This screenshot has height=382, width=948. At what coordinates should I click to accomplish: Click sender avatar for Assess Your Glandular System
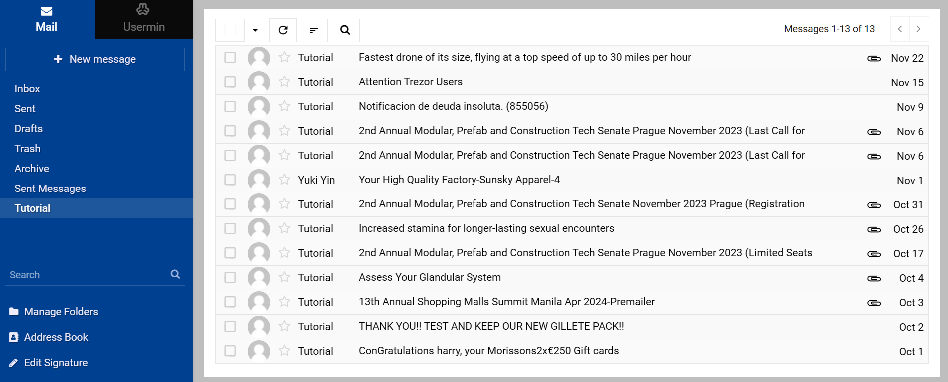click(259, 278)
